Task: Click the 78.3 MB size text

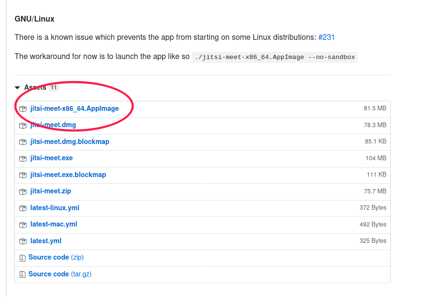Action: 375,125
